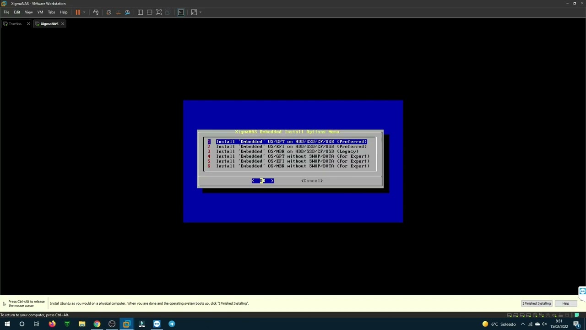This screenshot has height=330, width=586.
Task: Click the second hard disk status icon
Action: point(516,315)
